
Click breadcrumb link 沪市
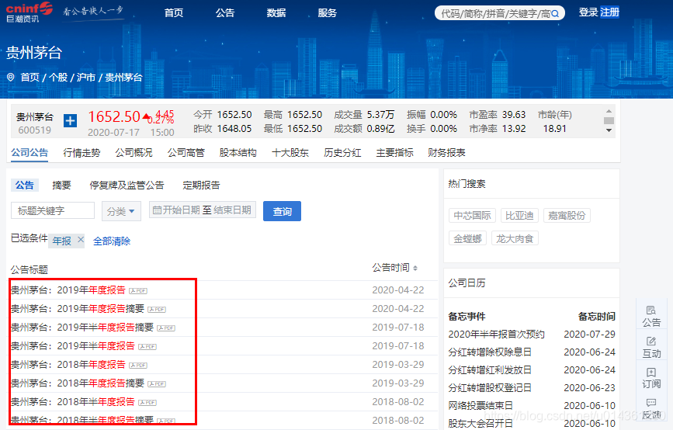tap(86, 78)
